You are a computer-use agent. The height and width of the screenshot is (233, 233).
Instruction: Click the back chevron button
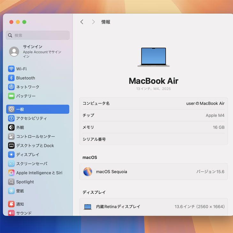[82, 22]
